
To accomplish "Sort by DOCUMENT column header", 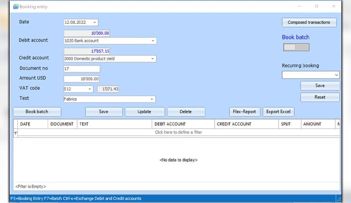I will coord(62,124).
